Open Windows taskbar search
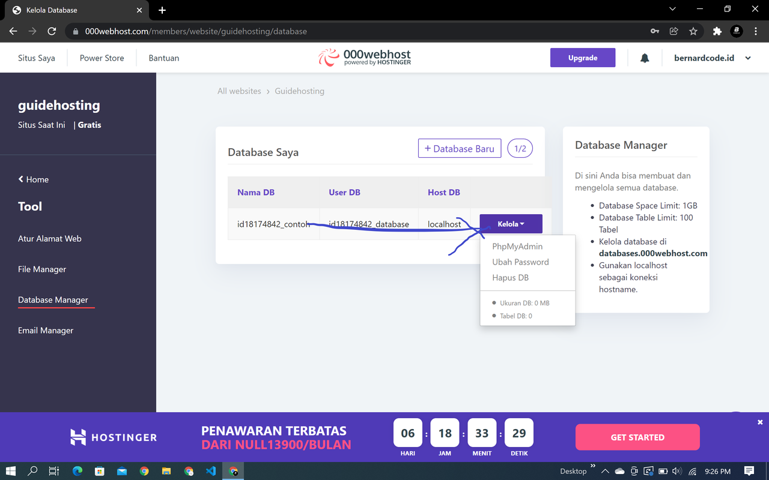This screenshot has width=769, height=480. click(x=32, y=471)
